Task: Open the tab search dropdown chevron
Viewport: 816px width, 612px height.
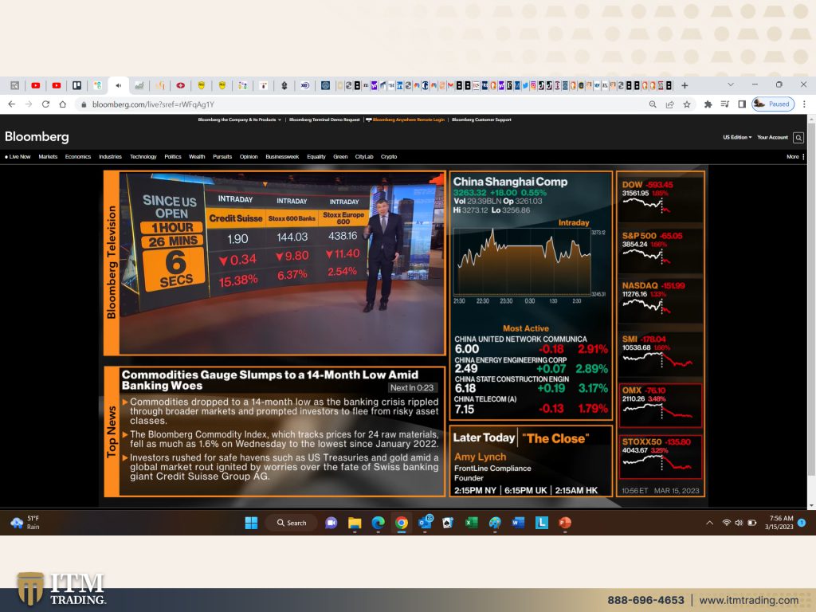Action: click(731, 84)
